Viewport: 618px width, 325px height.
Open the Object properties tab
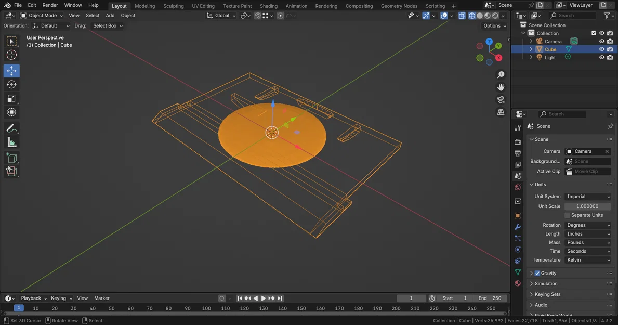[518, 216]
